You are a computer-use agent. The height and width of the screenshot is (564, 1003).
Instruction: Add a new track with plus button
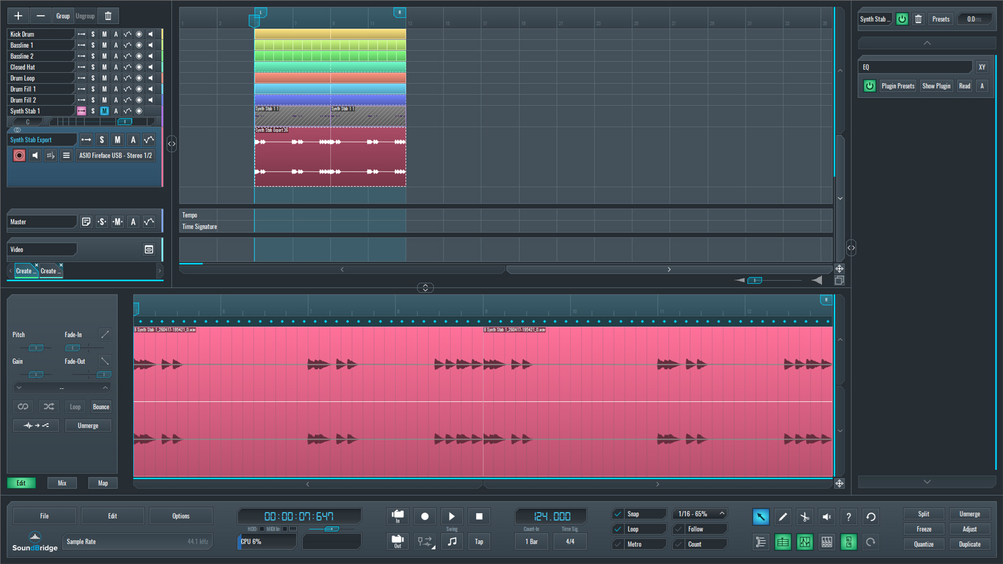tap(18, 16)
